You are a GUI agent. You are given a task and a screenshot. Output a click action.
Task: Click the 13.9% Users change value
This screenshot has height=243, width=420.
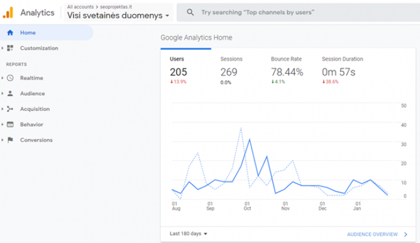(178, 81)
